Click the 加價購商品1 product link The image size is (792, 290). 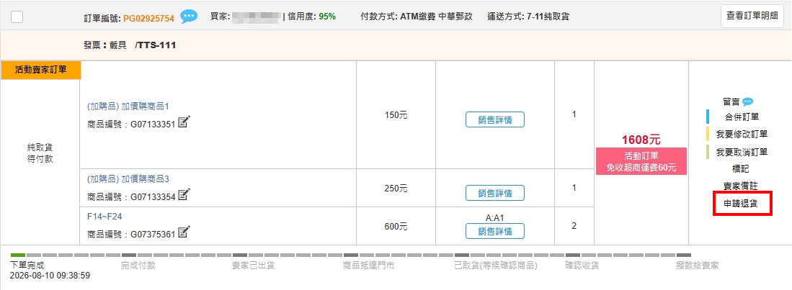[128, 107]
